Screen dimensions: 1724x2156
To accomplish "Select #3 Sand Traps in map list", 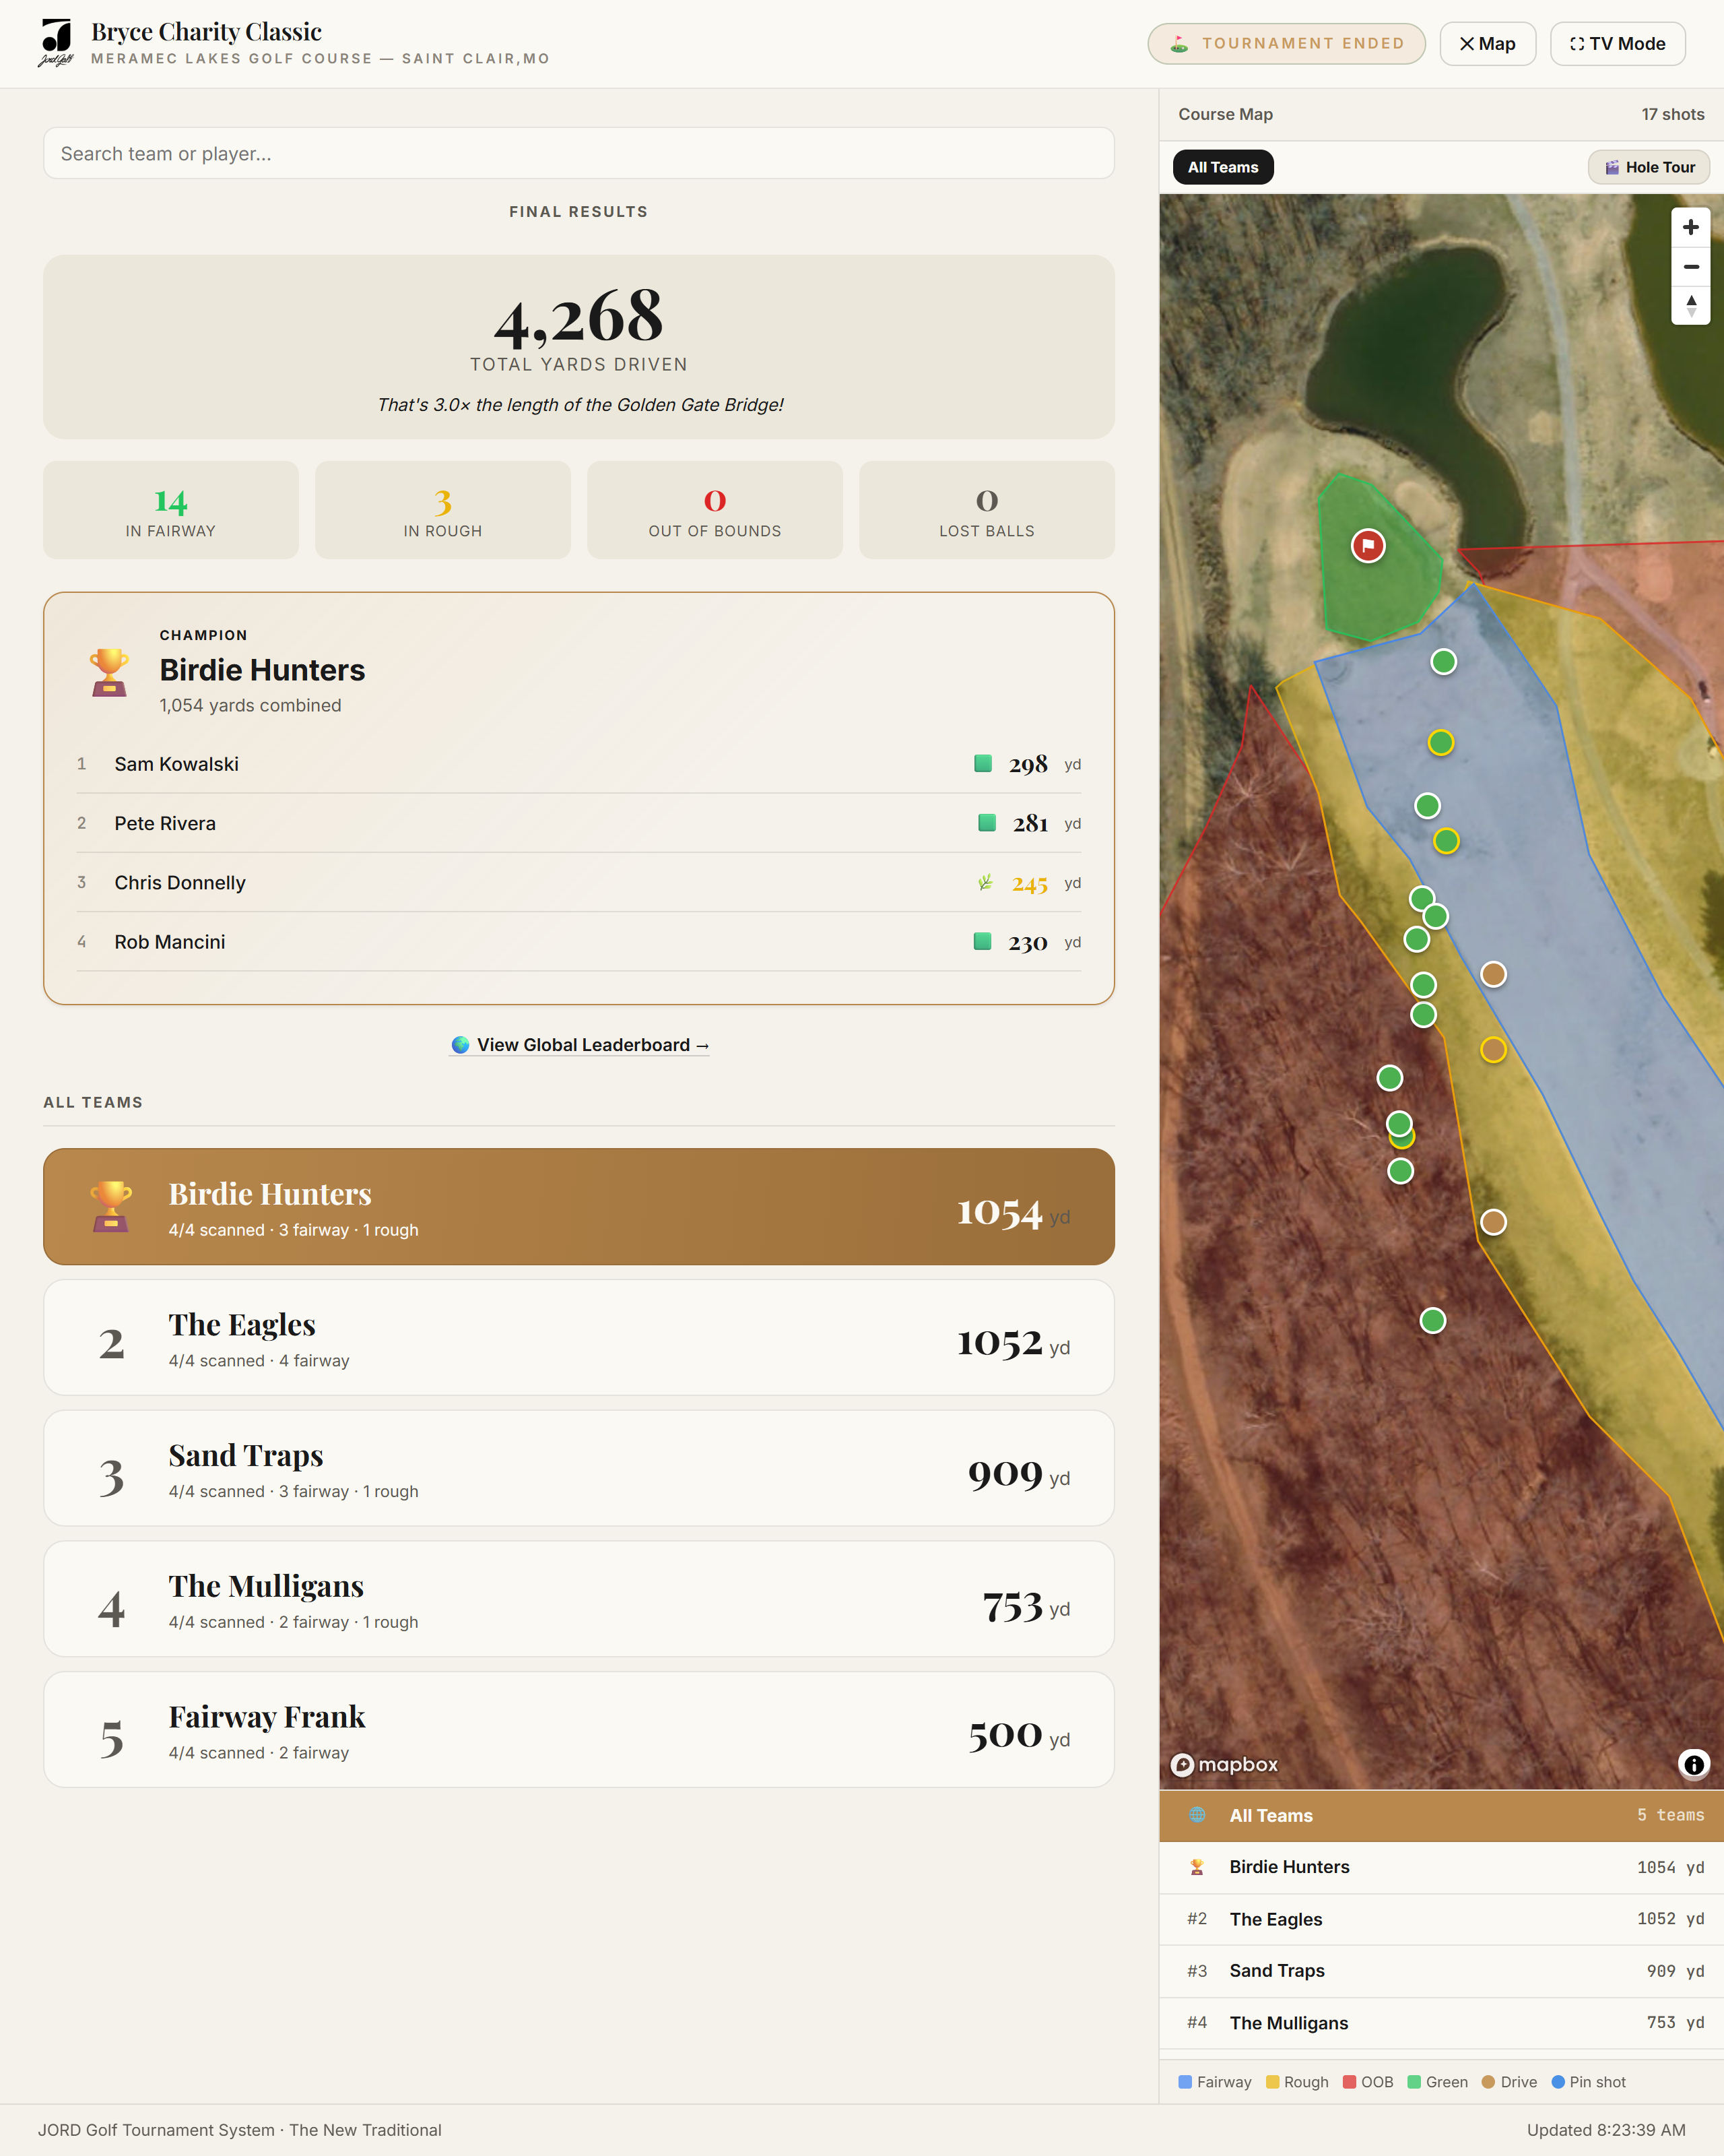I will click(1441, 1970).
